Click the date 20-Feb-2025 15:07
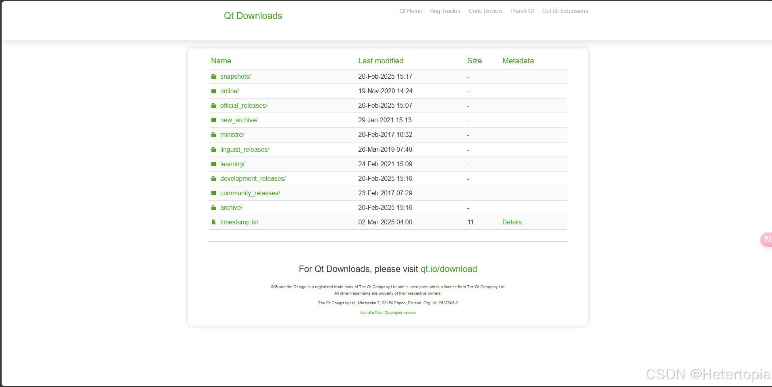The height and width of the screenshot is (387, 772). coord(385,105)
